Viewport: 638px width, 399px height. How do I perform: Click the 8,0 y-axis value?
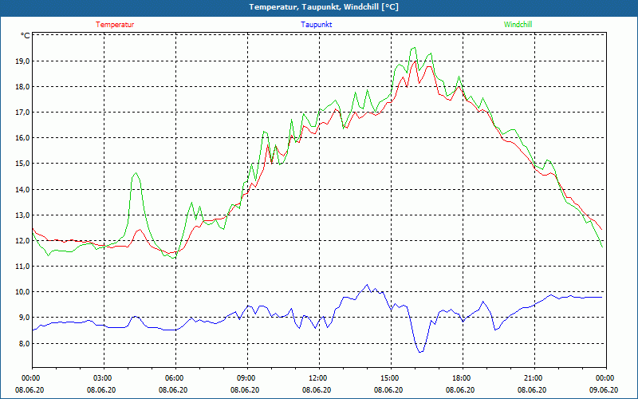25,344
